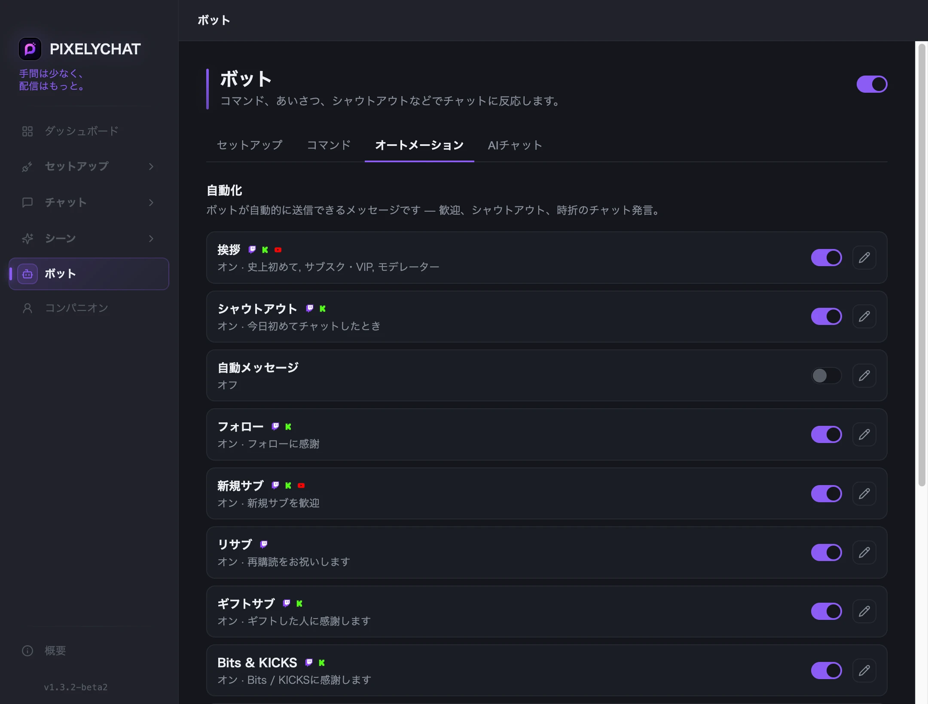Click the 挨拶 automation title

point(229,249)
